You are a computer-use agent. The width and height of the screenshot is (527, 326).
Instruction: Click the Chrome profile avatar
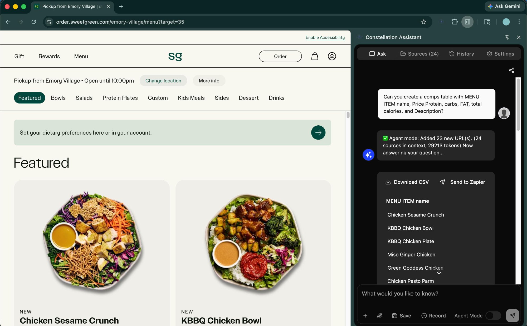click(x=506, y=22)
